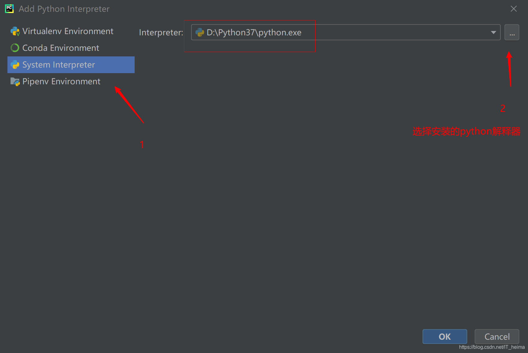Click python icon inside the interpreter field
This screenshot has height=353, width=528.
[200, 32]
